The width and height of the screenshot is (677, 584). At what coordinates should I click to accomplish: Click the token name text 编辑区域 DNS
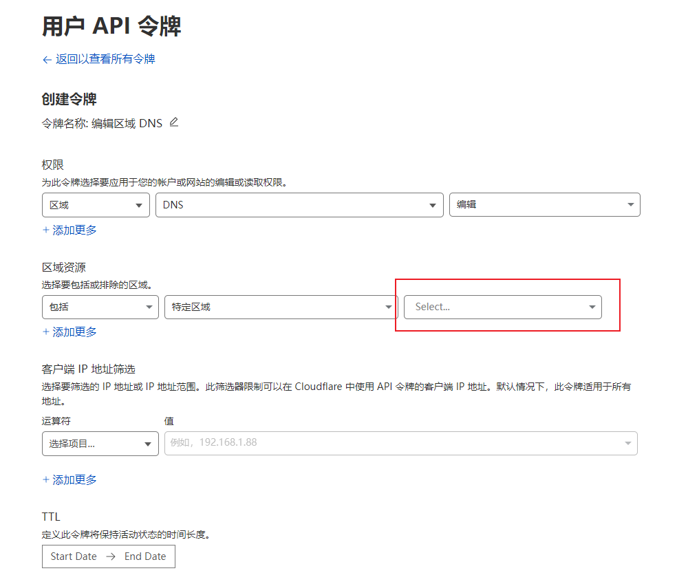(127, 124)
